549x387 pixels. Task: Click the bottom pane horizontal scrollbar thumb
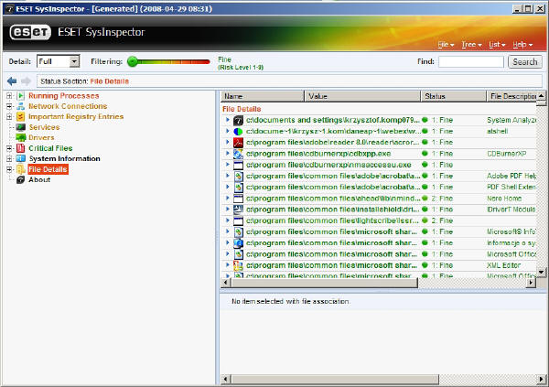point(335,379)
